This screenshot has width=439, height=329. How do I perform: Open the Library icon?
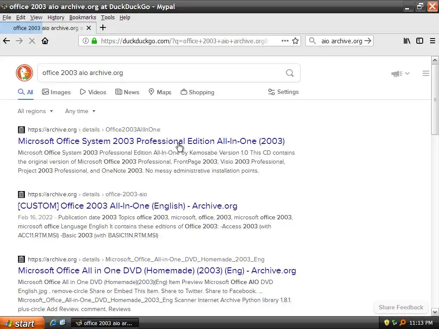point(407,41)
